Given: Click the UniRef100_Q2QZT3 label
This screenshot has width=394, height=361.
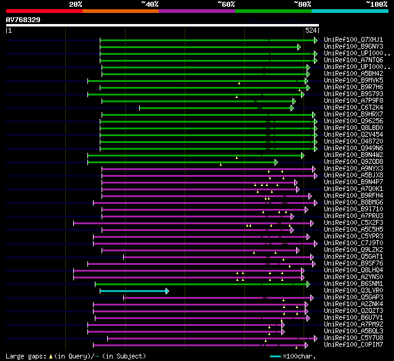Looking at the screenshot, I should [x=353, y=311].
